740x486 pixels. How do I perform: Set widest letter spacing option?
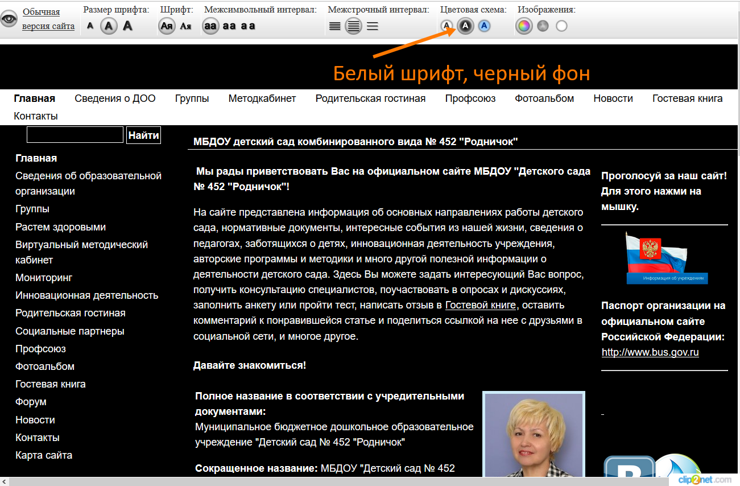pyautogui.click(x=248, y=26)
